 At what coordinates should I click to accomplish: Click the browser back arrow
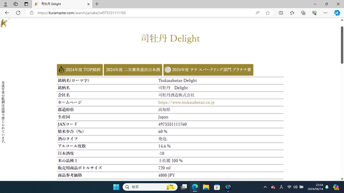pyautogui.click(x=7, y=13)
